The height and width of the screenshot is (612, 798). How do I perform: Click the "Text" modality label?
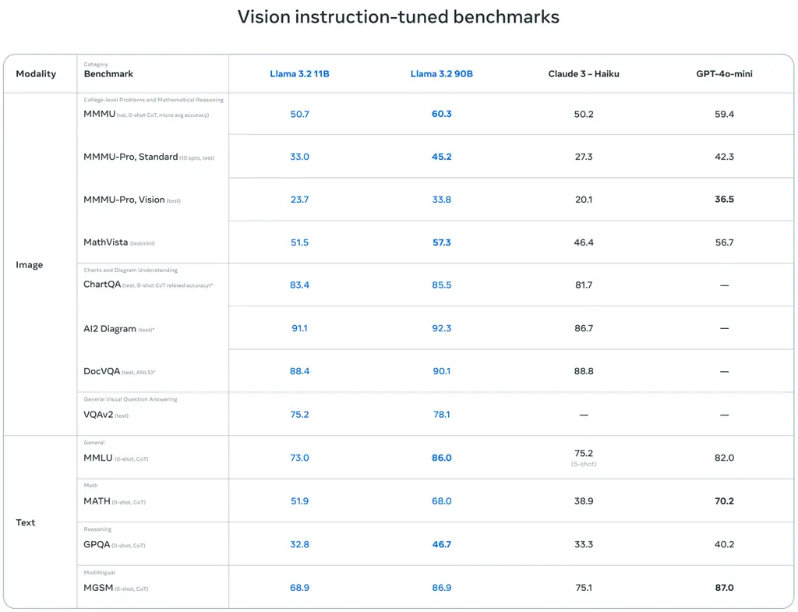pos(26,522)
